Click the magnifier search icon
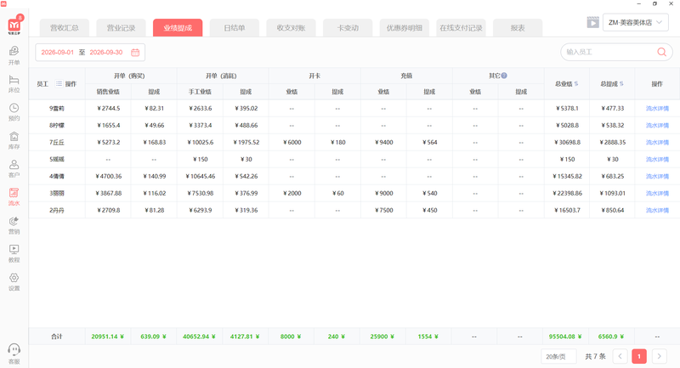This screenshot has height=368, width=680. pyautogui.click(x=662, y=52)
